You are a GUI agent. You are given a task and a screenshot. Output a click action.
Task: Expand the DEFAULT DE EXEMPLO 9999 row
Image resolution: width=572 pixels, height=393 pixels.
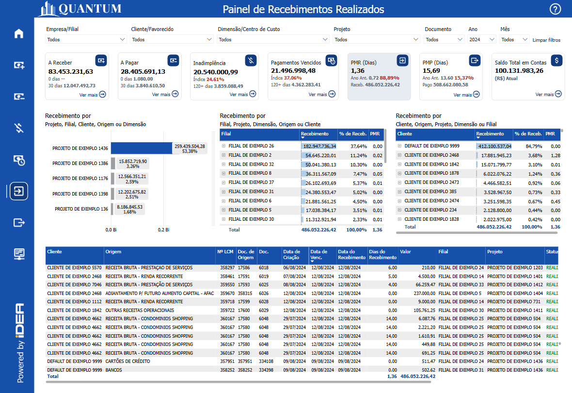399,146
